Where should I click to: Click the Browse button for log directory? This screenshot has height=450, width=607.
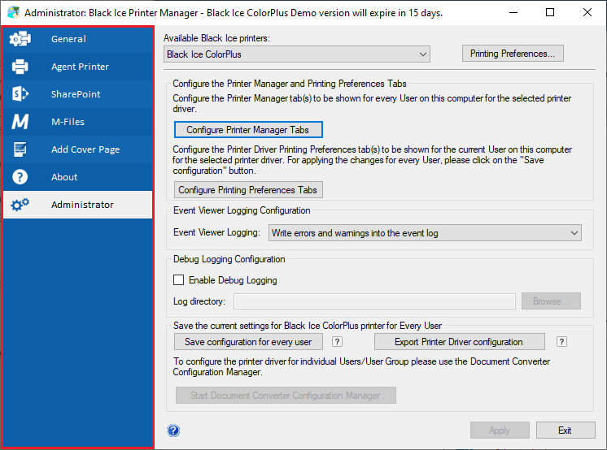pos(551,301)
